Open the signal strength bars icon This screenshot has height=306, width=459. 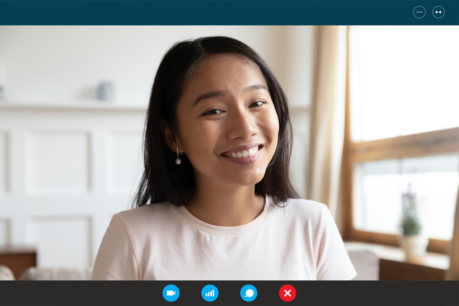(210, 293)
